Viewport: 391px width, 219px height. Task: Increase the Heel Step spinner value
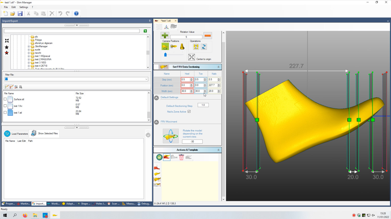191,79
